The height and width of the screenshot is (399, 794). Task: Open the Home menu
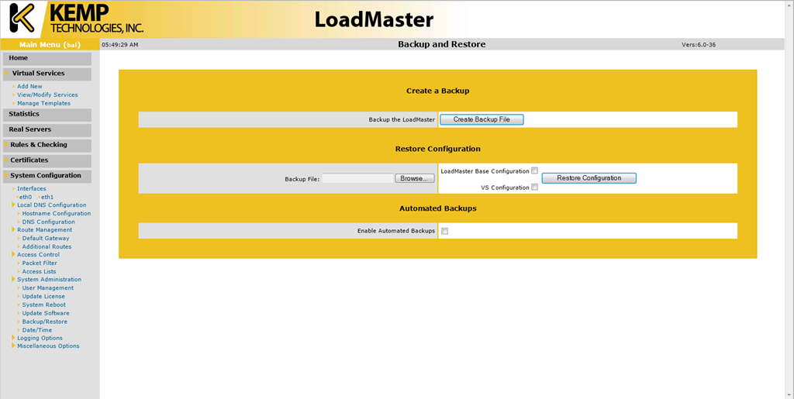coord(47,59)
